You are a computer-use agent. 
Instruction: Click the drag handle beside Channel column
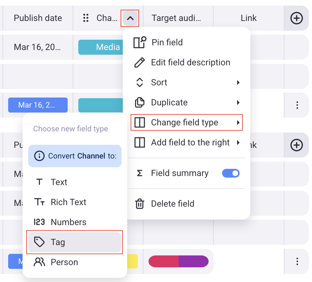point(86,18)
